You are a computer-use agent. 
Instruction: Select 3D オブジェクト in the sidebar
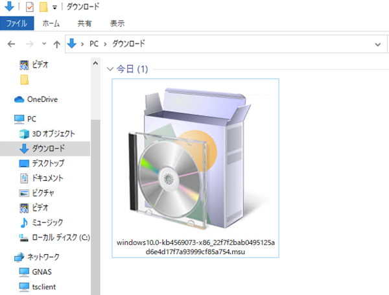[x=53, y=134]
